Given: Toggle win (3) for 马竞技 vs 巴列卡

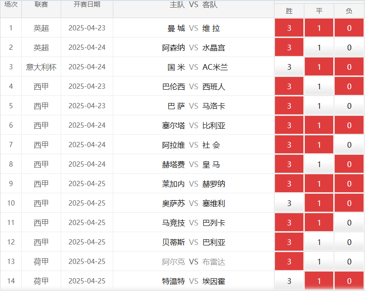Looking at the screenshot, I should pyautogui.click(x=289, y=223).
